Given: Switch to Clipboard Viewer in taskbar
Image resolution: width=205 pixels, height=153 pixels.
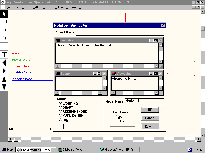Looking at the screenshot, I should click(x=78, y=150).
